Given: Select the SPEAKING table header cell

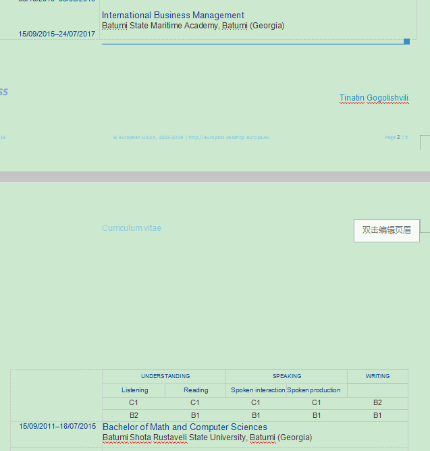Looking at the screenshot, I should (287, 376).
